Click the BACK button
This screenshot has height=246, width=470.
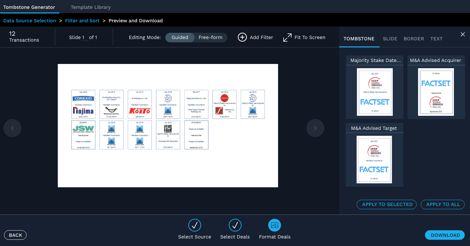(15, 235)
